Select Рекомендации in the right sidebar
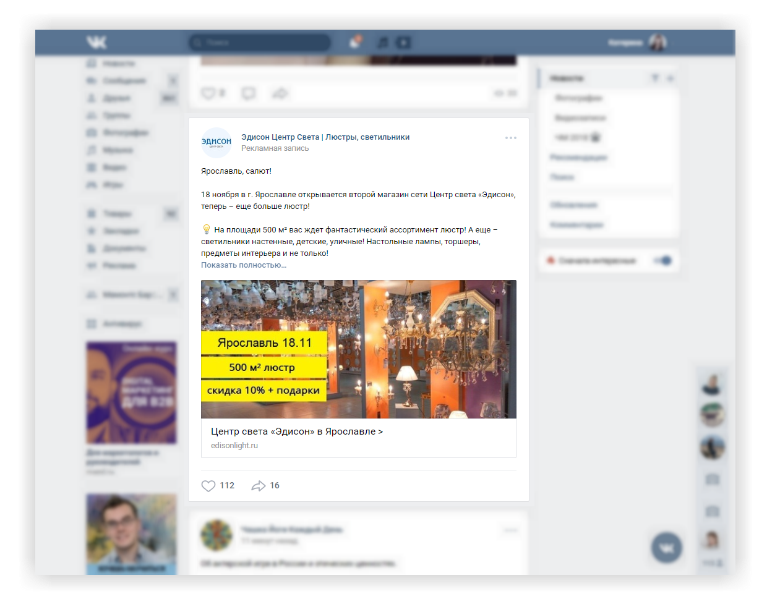This screenshot has height=612, width=767. pyautogui.click(x=578, y=158)
